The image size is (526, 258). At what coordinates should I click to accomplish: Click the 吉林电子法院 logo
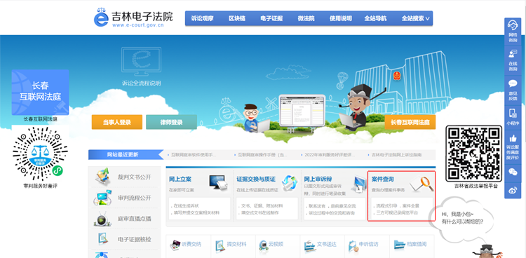(x=133, y=18)
